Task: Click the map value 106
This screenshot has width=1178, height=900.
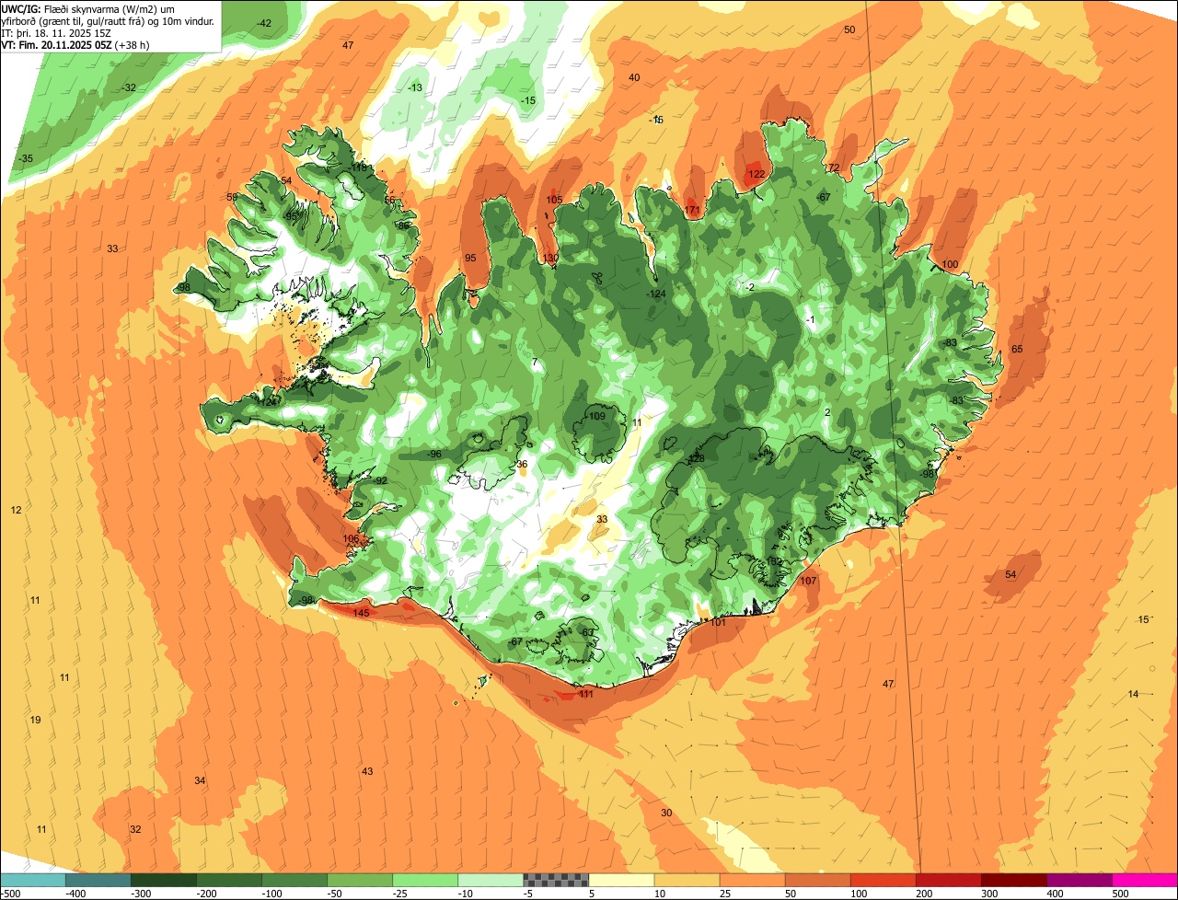Action: pos(352,539)
